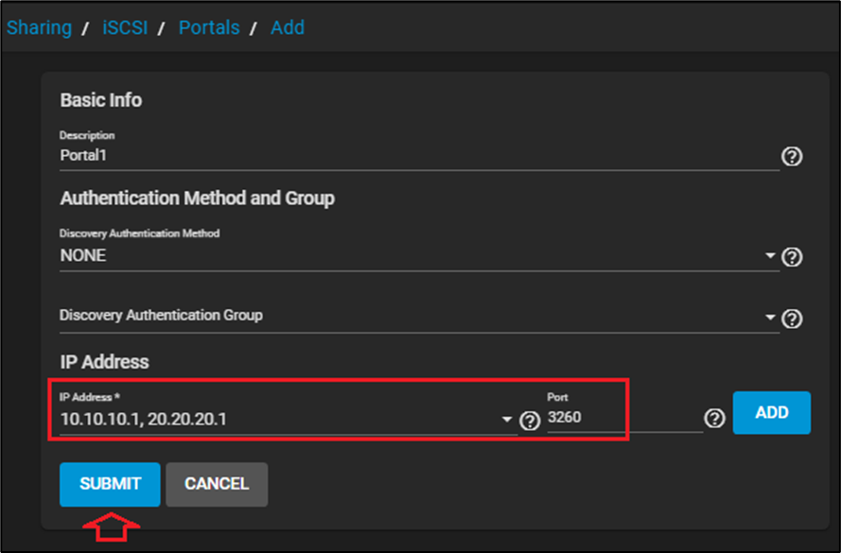Expand the Discovery Authentication Group dropdown arrow
This screenshot has height=553, width=841.
(x=770, y=318)
